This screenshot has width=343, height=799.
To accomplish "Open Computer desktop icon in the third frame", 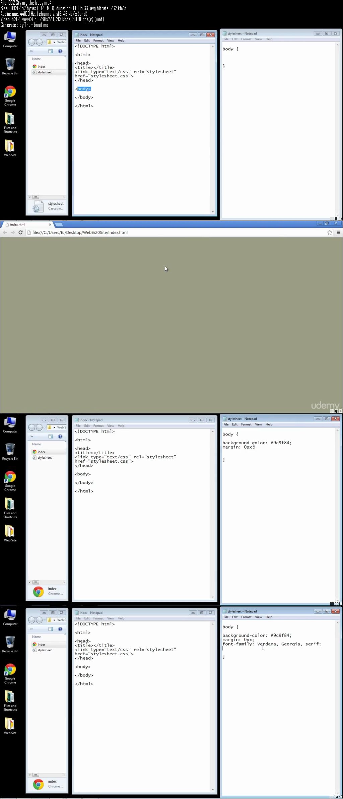I will pyautogui.click(x=10, y=425).
